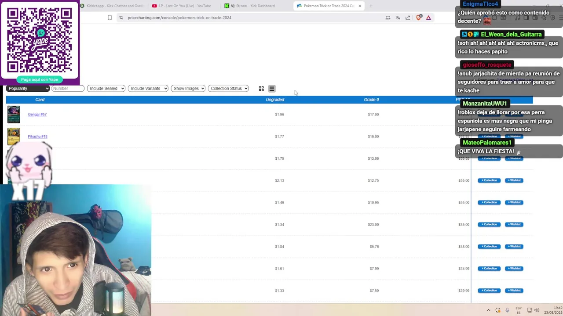Open the Gengar #57 link
563x316 pixels.
click(37, 115)
